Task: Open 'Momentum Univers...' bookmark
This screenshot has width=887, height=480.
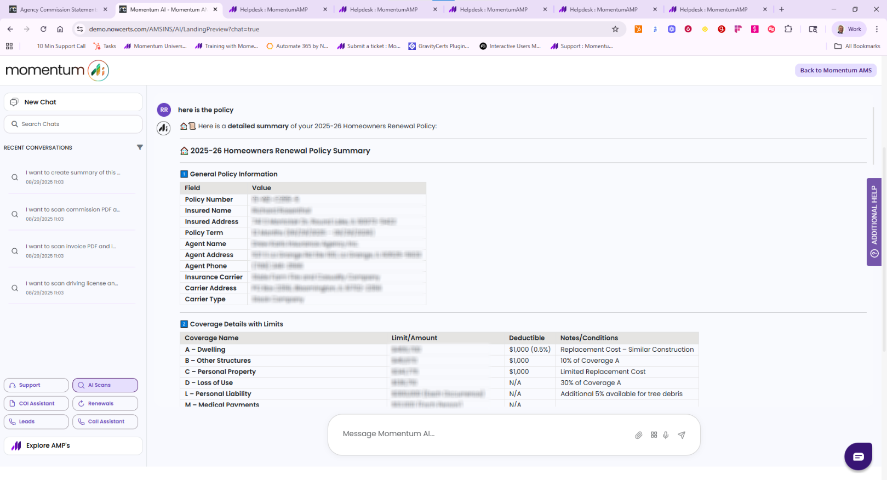Action: (x=155, y=46)
